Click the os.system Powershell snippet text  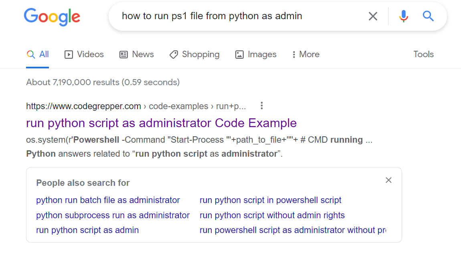point(199,140)
